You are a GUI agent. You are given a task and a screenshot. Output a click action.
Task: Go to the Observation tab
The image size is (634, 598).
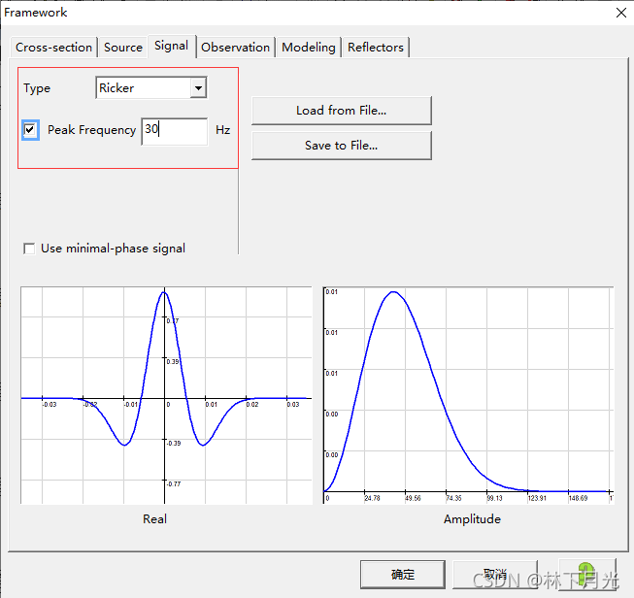tap(235, 48)
